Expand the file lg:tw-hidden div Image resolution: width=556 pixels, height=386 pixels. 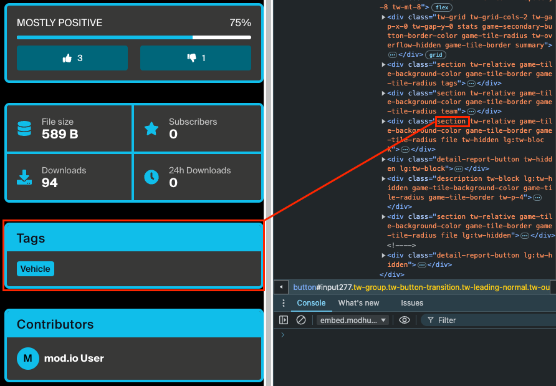383,216
